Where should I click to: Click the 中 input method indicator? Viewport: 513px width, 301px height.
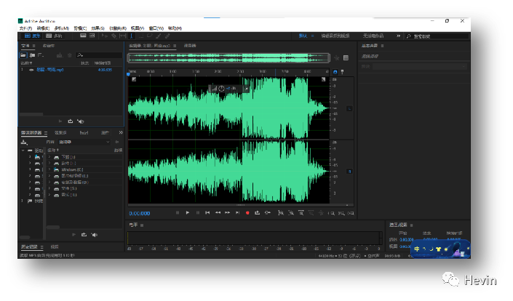click(x=417, y=249)
